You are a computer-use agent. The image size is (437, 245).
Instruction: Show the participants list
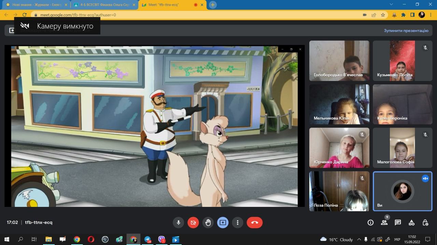pos(384,223)
